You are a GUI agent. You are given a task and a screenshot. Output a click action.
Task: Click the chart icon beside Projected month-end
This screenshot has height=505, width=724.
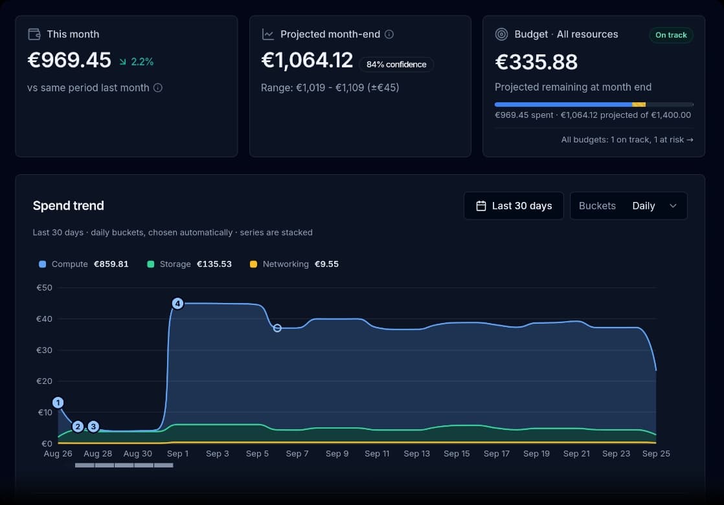click(268, 34)
